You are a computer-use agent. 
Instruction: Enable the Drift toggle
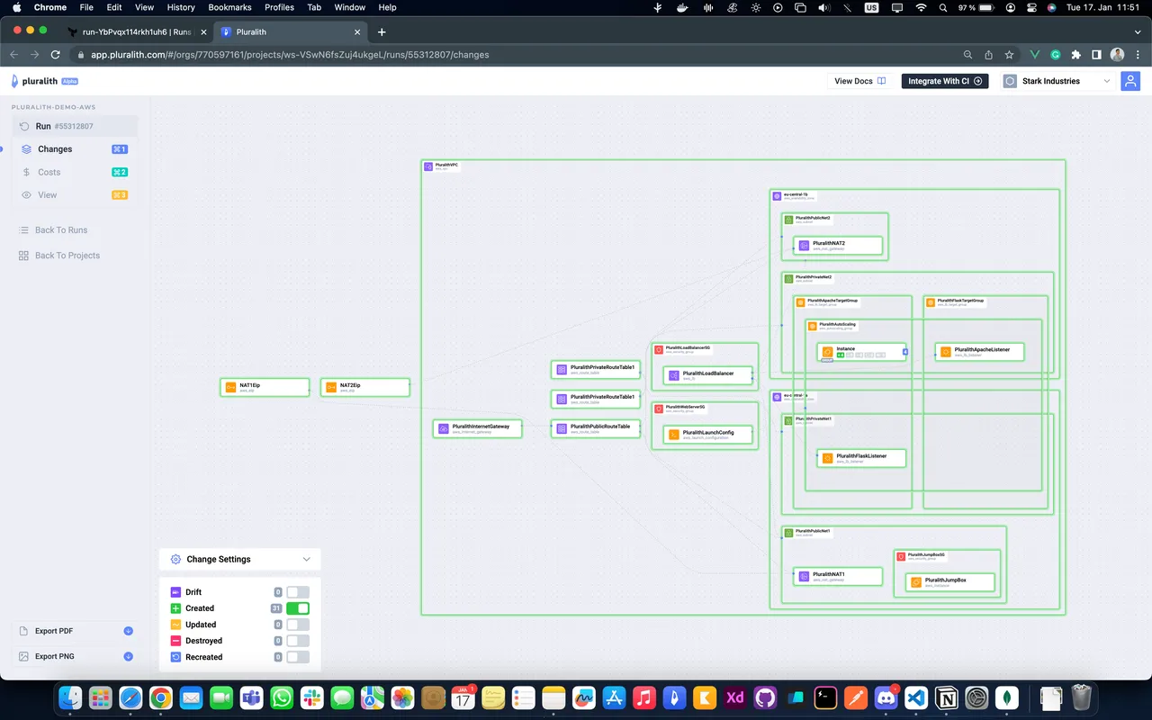coord(298,592)
